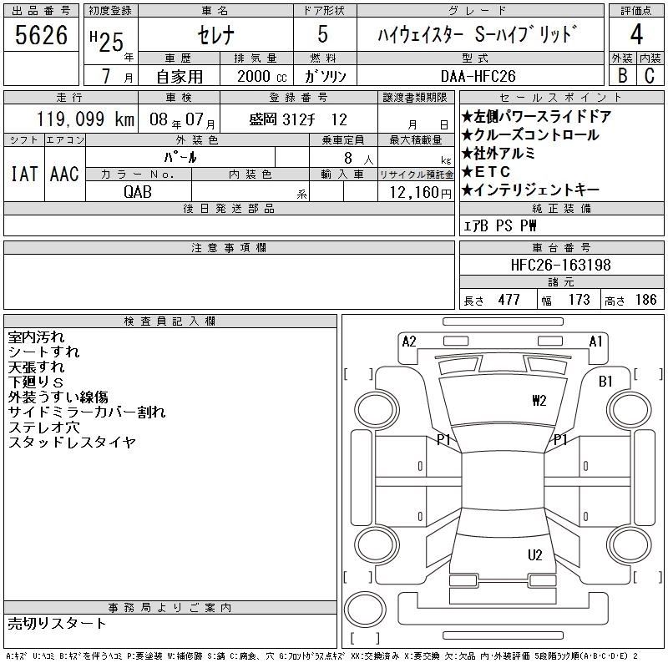Click the セールスポイント header

tap(561, 98)
